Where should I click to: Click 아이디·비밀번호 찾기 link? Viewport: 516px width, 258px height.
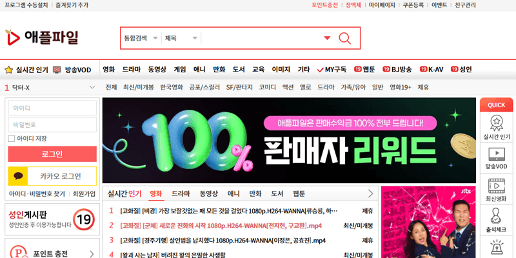[37, 194]
